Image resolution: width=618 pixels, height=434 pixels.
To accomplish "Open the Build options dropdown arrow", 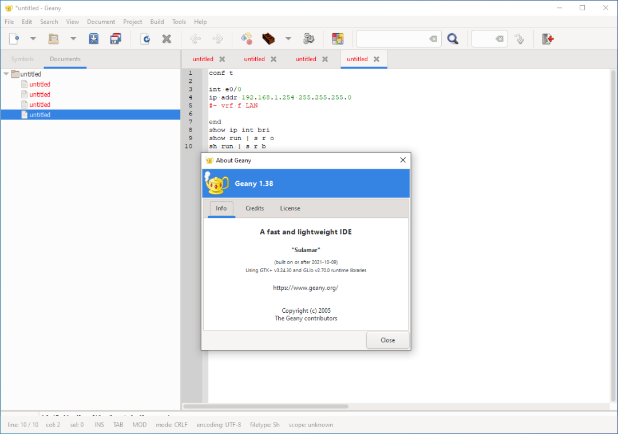I will [x=288, y=38].
